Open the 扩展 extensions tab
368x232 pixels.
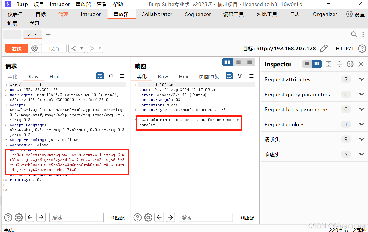click(x=12, y=23)
